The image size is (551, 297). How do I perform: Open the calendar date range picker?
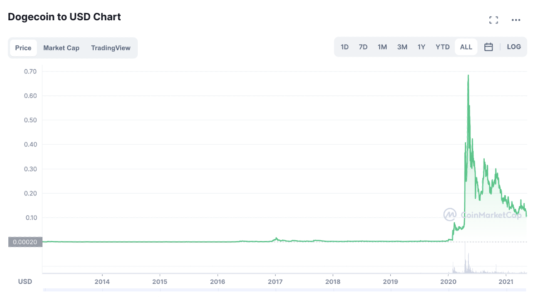pos(489,47)
